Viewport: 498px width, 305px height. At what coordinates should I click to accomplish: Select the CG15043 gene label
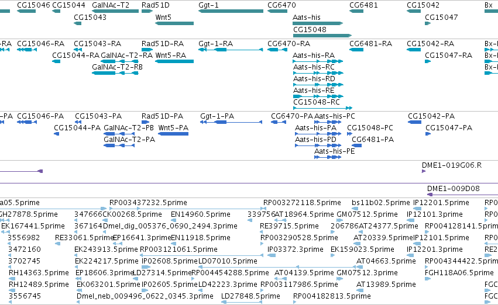click(x=90, y=18)
